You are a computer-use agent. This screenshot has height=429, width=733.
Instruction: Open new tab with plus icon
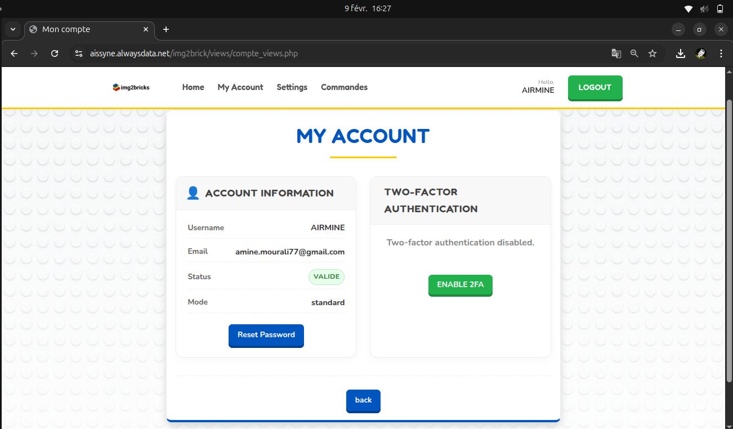pos(166,29)
